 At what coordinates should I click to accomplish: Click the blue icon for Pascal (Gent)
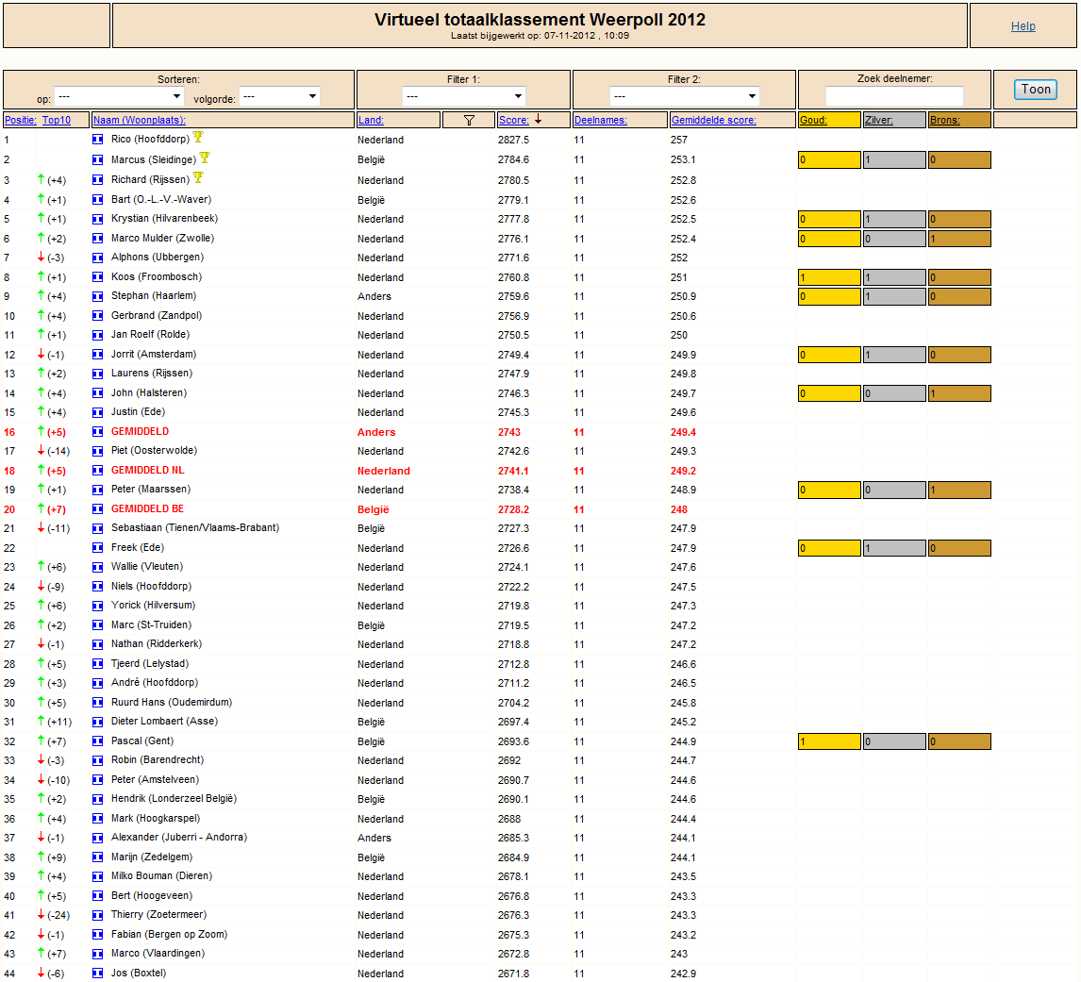coord(98,741)
